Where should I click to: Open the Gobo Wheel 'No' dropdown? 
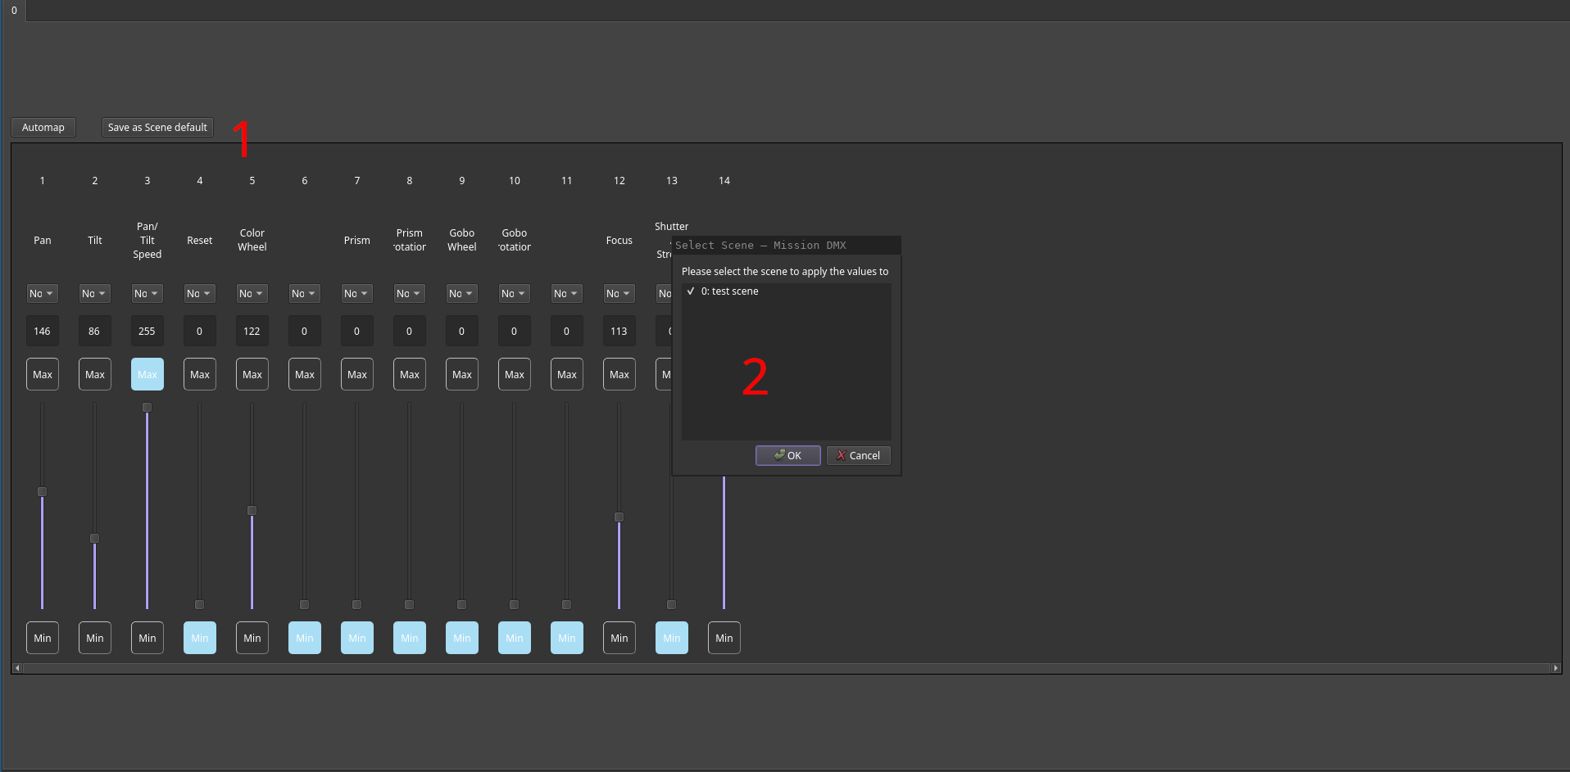coord(461,294)
